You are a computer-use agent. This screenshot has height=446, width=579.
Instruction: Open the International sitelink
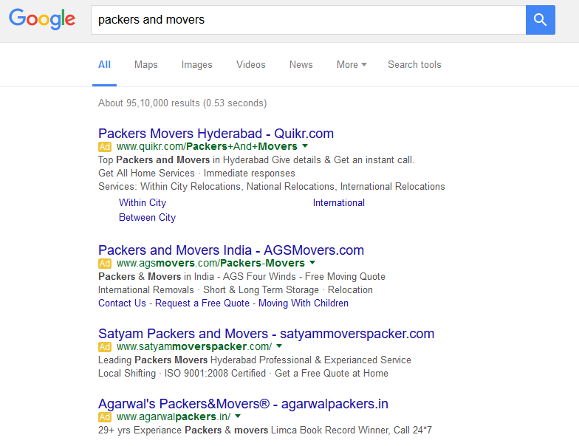[x=338, y=202]
